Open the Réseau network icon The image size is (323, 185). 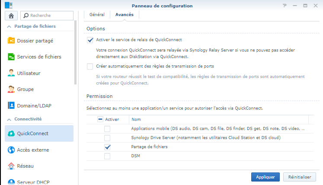coord(11,166)
